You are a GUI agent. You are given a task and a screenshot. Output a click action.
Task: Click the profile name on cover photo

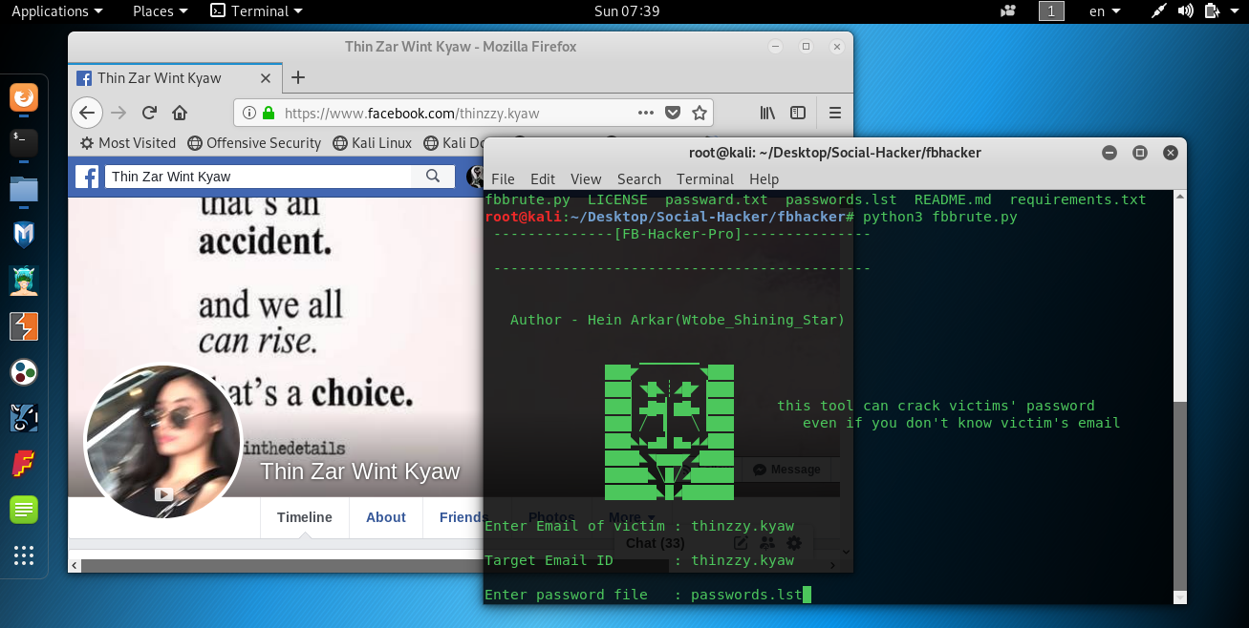[360, 471]
